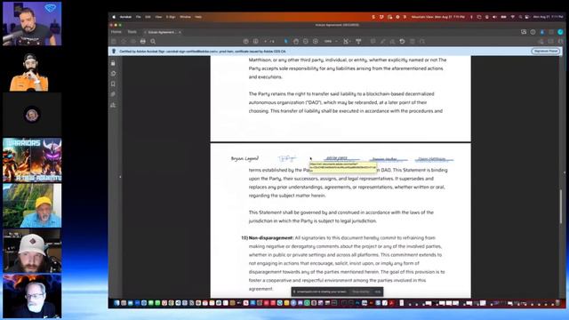This screenshot has height=320, width=569.
Task: Select the Warriors banner participant thumbnail
Action: coord(32,160)
